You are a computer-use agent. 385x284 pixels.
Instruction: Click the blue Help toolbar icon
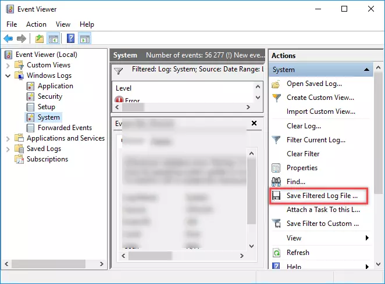[x=70, y=39]
